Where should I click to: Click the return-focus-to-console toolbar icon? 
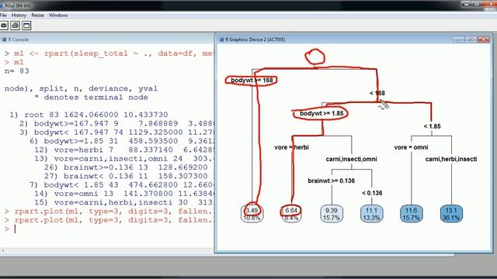click(26, 26)
